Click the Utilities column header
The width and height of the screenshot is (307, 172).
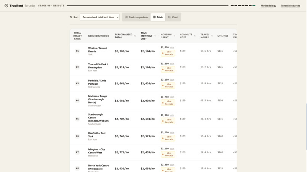pyautogui.click(x=223, y=36)
